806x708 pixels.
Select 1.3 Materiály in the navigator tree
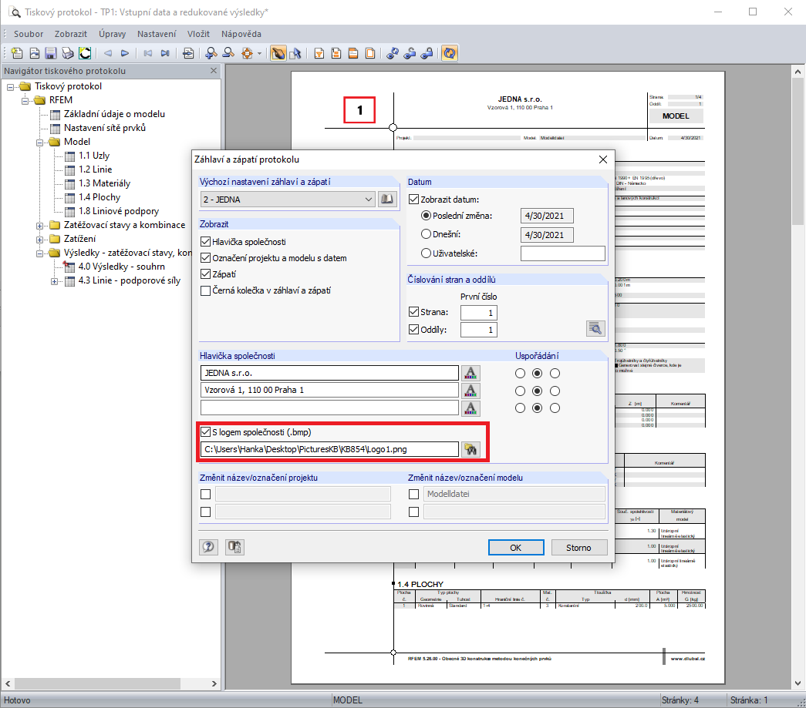click(104, 183)
